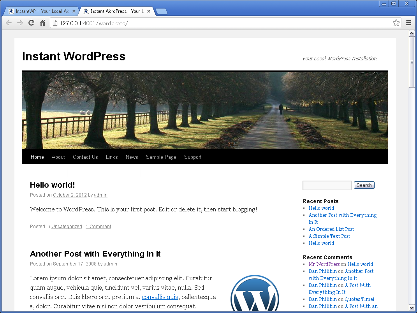Follow the convallis quis inline link
The height and width of the screenshot is (313, 417).
click(160, 297)
